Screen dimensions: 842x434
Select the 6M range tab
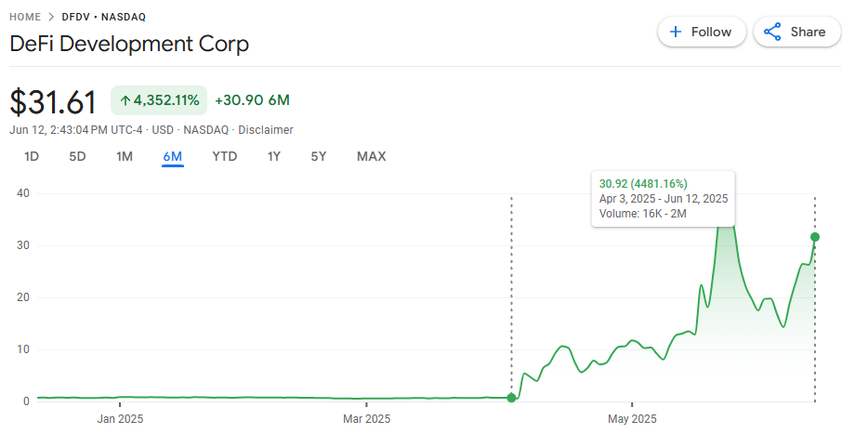tap(172, 156)
